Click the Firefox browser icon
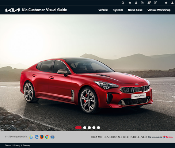Image resolution: width=175 pixels, height=148 pixels. coord(42,137)
